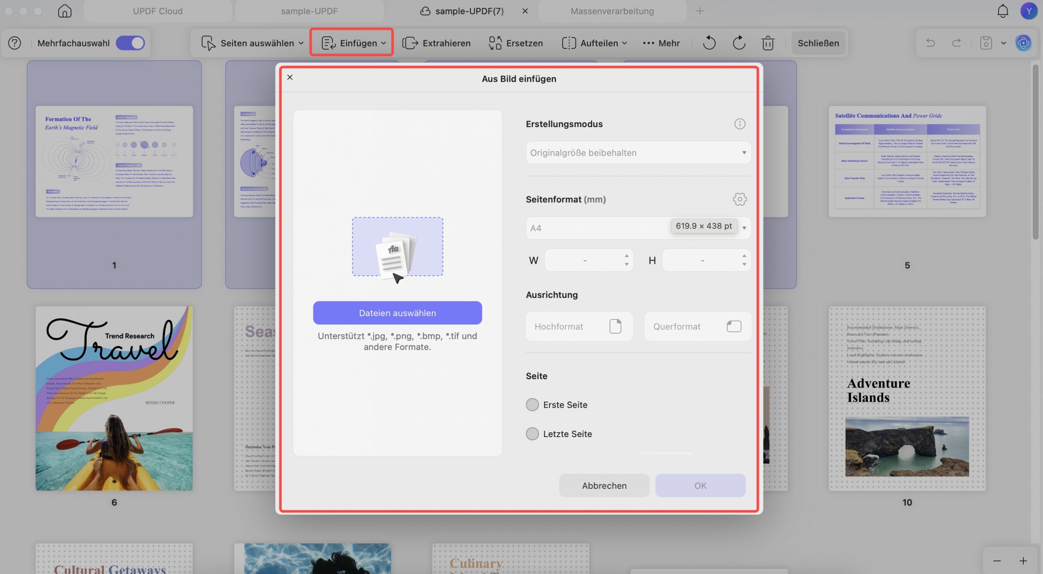Zoom in thumbnails with plus
The height and width of the screenshot is (574, 1043).
tap(1023, 561)
